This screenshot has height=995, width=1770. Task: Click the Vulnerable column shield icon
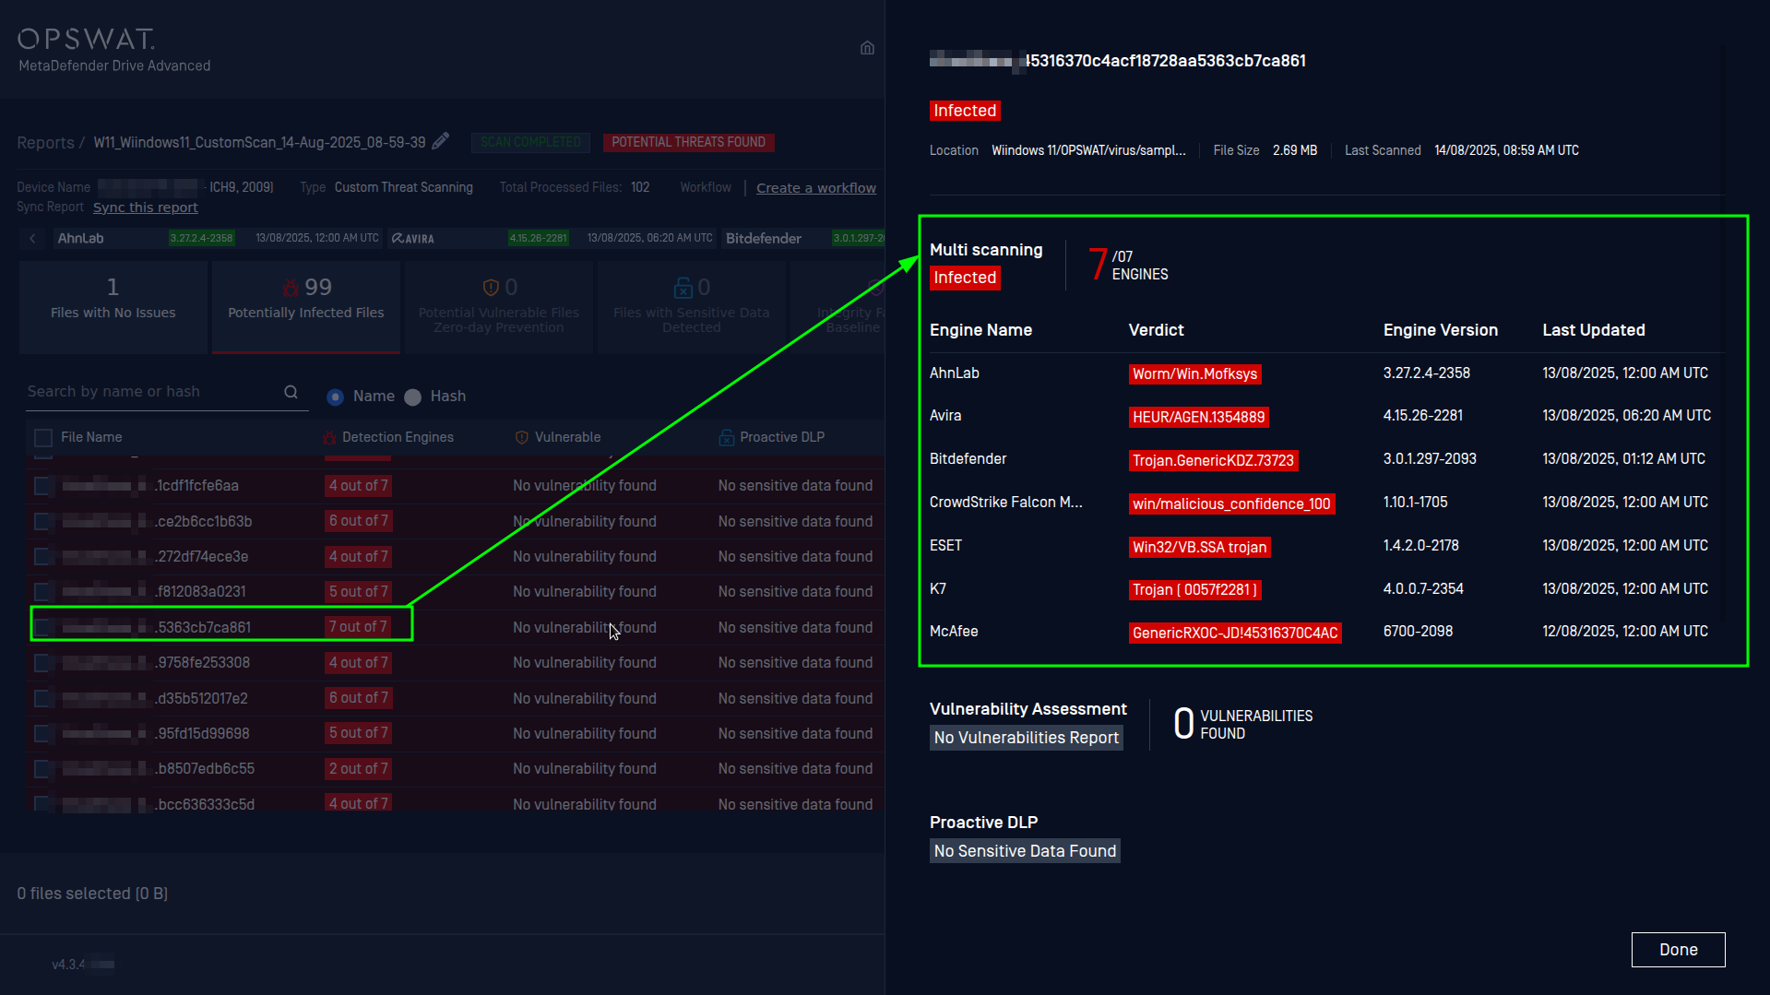tap(522, 437)
